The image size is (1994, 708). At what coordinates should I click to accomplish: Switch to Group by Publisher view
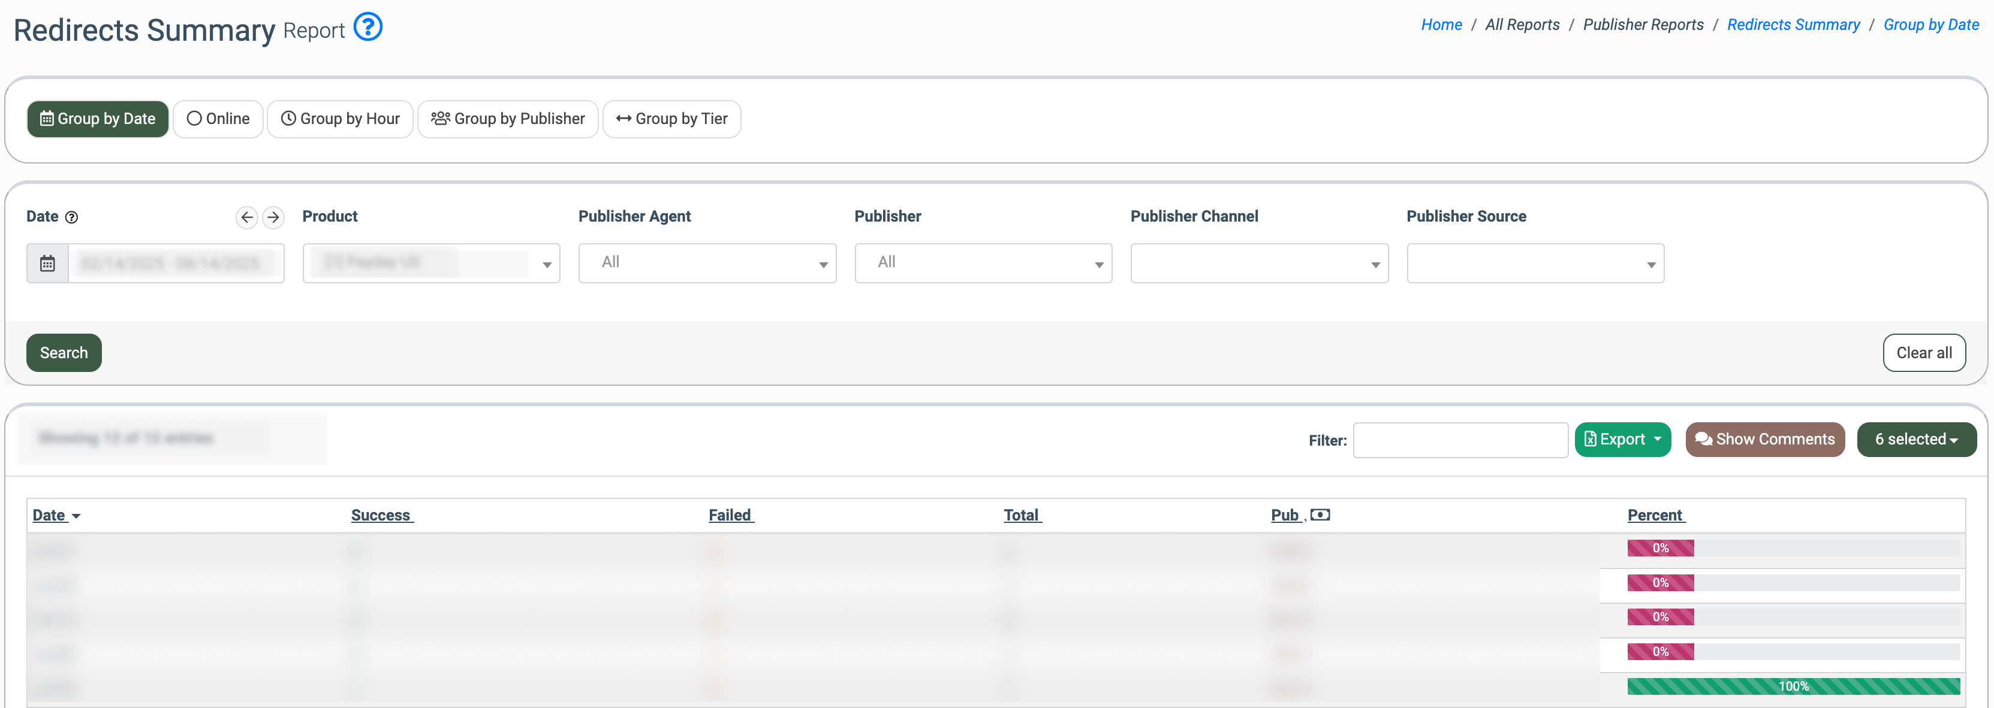click(x=508, y=119)
